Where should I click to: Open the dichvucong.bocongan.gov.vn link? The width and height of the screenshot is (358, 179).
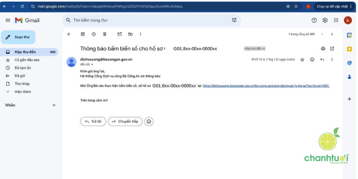[266, 85]
